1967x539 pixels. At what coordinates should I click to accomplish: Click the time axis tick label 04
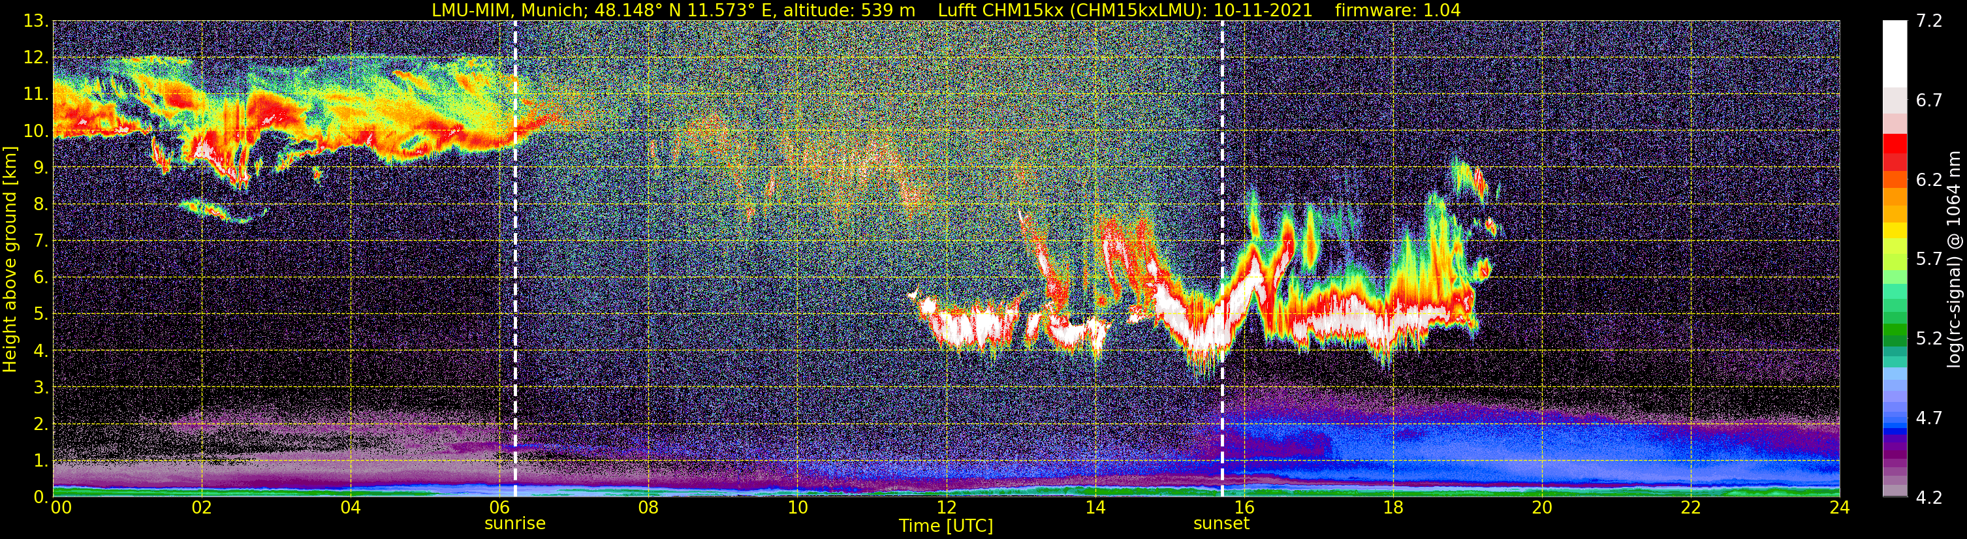[x=351, y=508]
